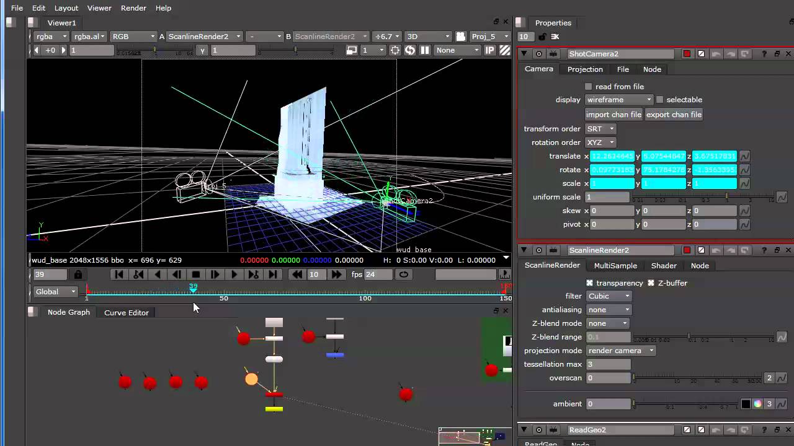794x446 pixels.
Task: Open help for ShotCamera2 panel
Action: [x=764, y=54]
